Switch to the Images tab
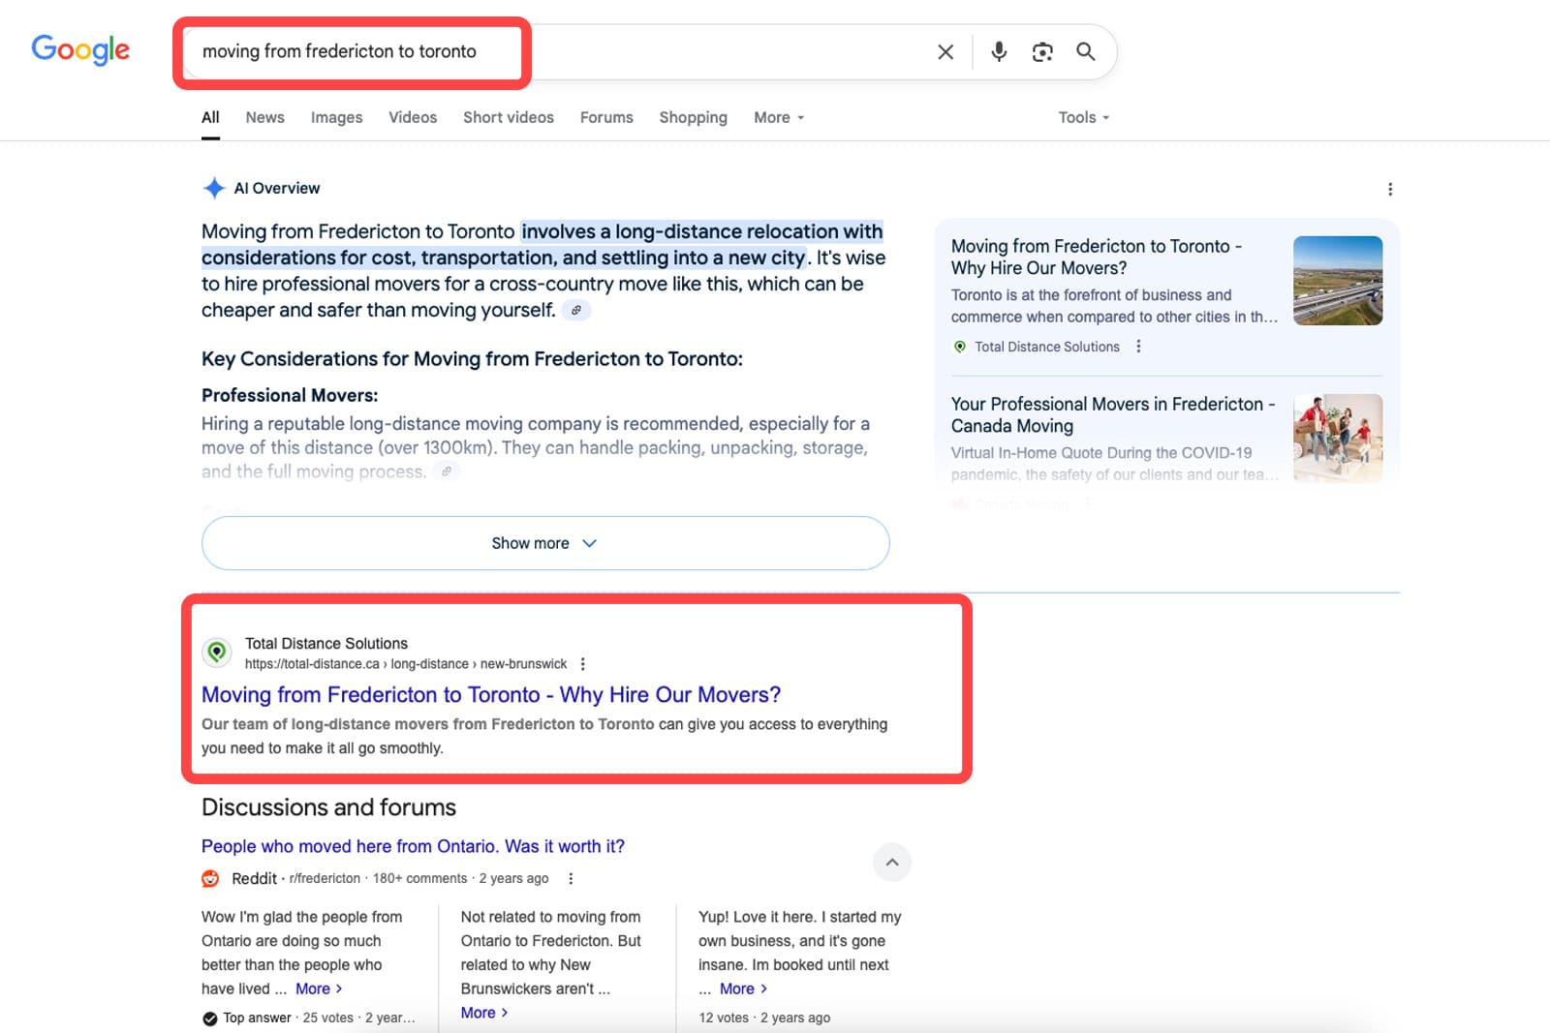1550x1033 pixels. tap(336, 117)
